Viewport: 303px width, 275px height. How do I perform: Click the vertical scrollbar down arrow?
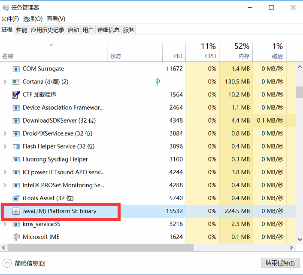coord(300,240)
